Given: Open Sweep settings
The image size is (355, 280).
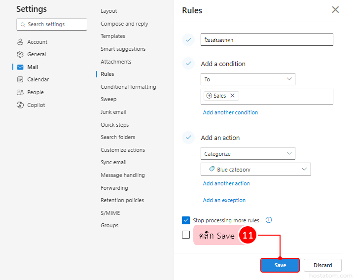Looking at the screenshot, I should point(108,99).
